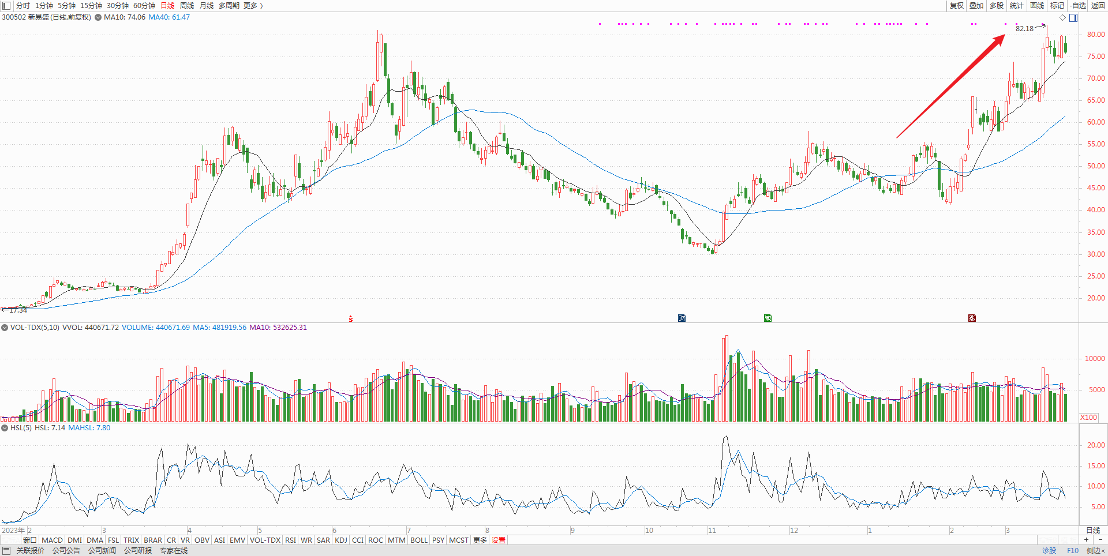The width and height of the screenshot is (1108, 556).
Task: Open red 设置 indicator settings
Action: pos(499,540)
